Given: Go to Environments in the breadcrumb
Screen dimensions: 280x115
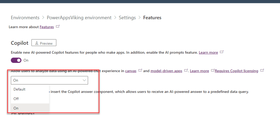Looking at the screenshot, I should (x=25, y=18).
